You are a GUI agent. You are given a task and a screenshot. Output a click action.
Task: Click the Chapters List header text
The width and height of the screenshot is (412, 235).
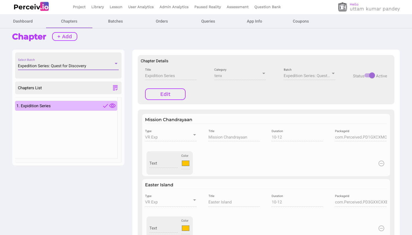30,88
